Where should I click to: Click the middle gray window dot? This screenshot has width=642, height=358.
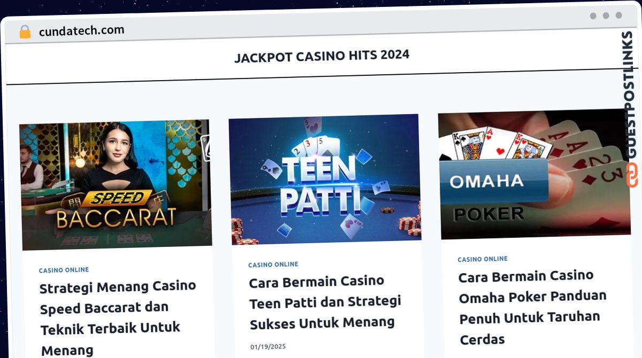pos(606,15)
